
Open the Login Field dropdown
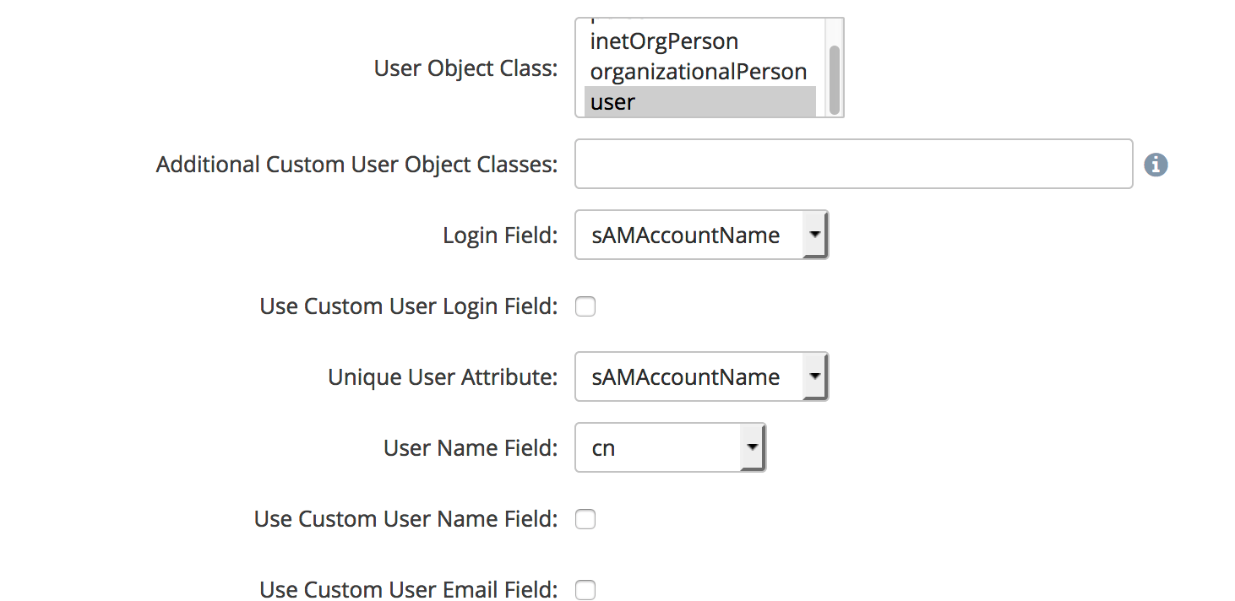click(x=700, y=236)
